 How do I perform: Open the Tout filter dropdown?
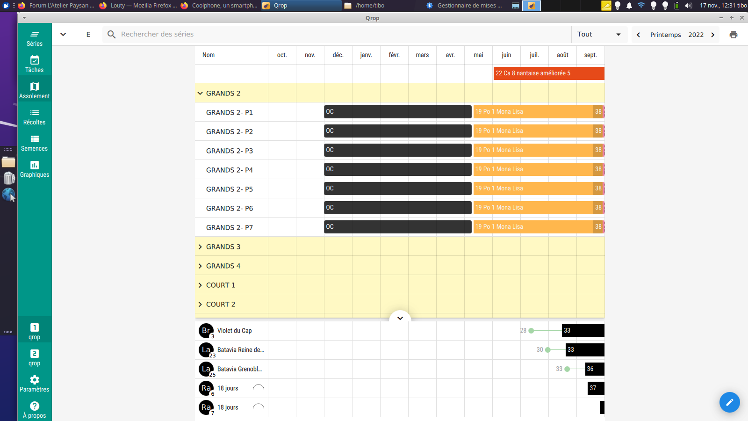tap(599, 35)
